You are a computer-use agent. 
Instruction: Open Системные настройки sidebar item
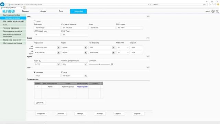(13, 43)
